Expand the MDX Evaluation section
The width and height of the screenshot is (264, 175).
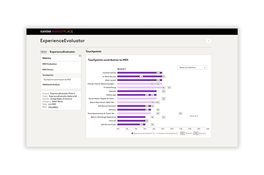[50, 64]
